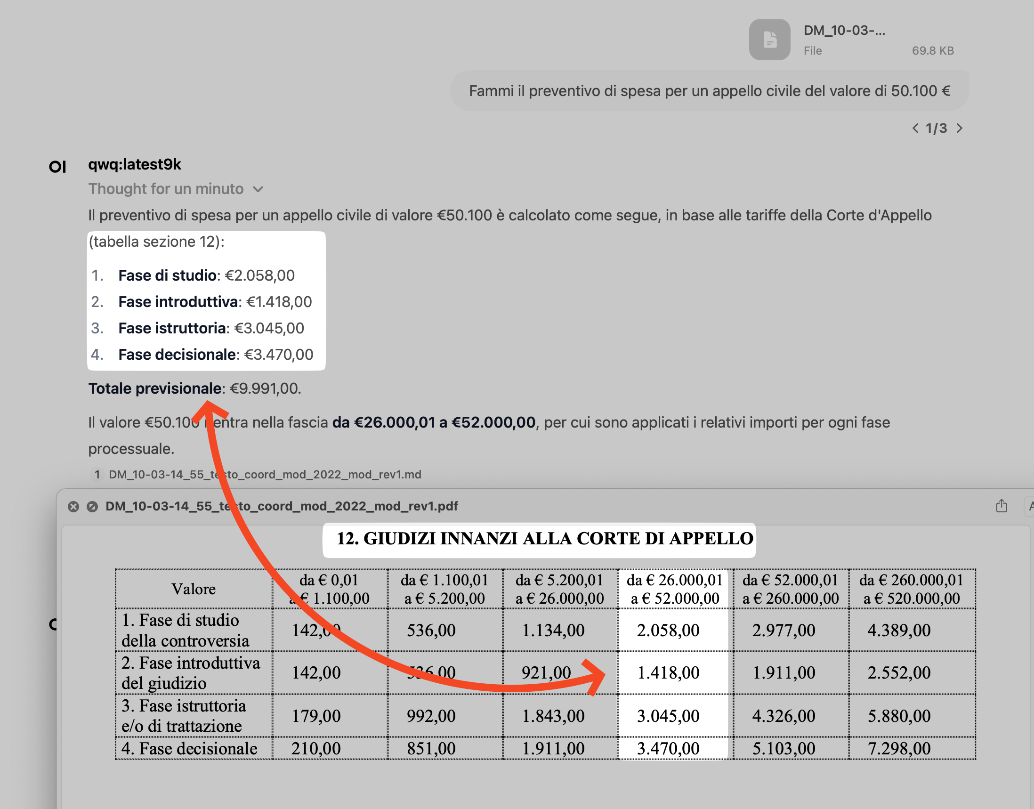Click the OI assistant avatar logo
Image resolution: width=1034 pixels, height=809 pixels.
click(x=58, y=167)
